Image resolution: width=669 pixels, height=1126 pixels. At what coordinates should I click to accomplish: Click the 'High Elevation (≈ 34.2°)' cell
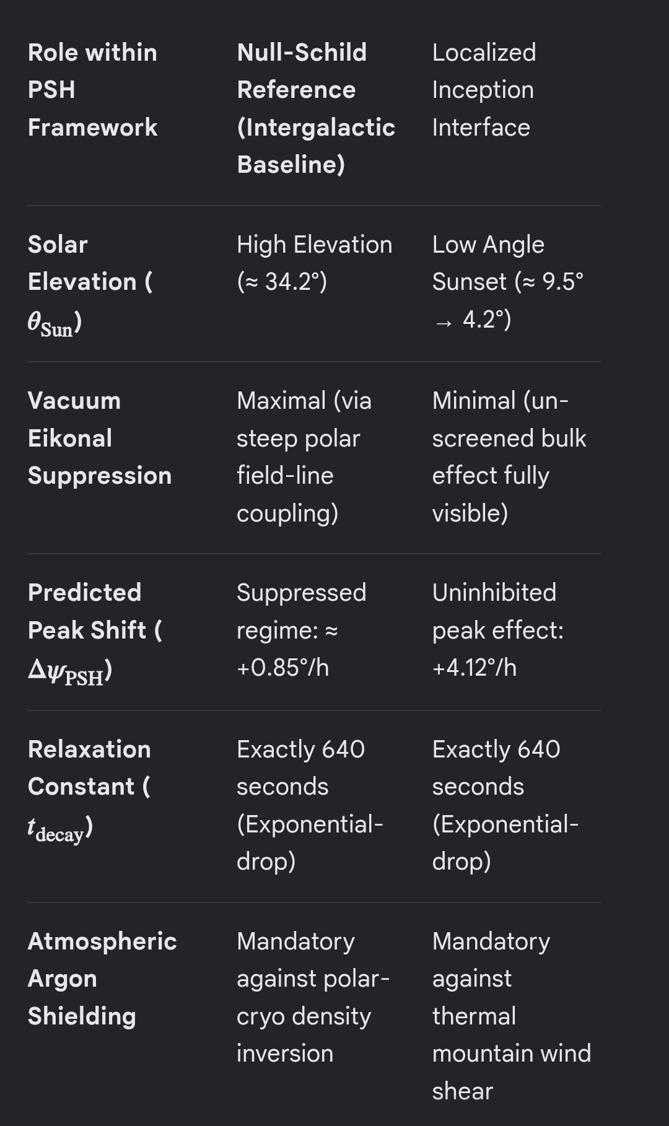315,263
